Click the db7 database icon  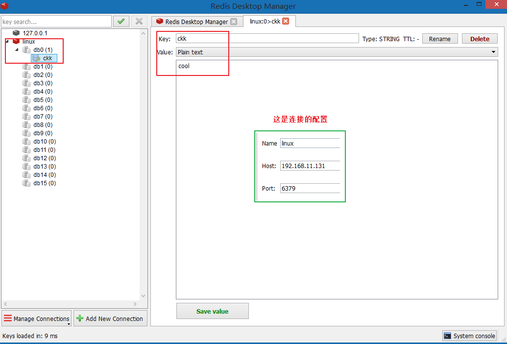point(26,117)
